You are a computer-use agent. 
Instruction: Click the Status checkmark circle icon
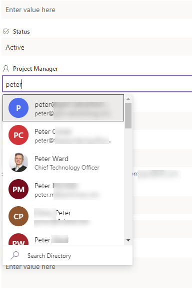6,32
